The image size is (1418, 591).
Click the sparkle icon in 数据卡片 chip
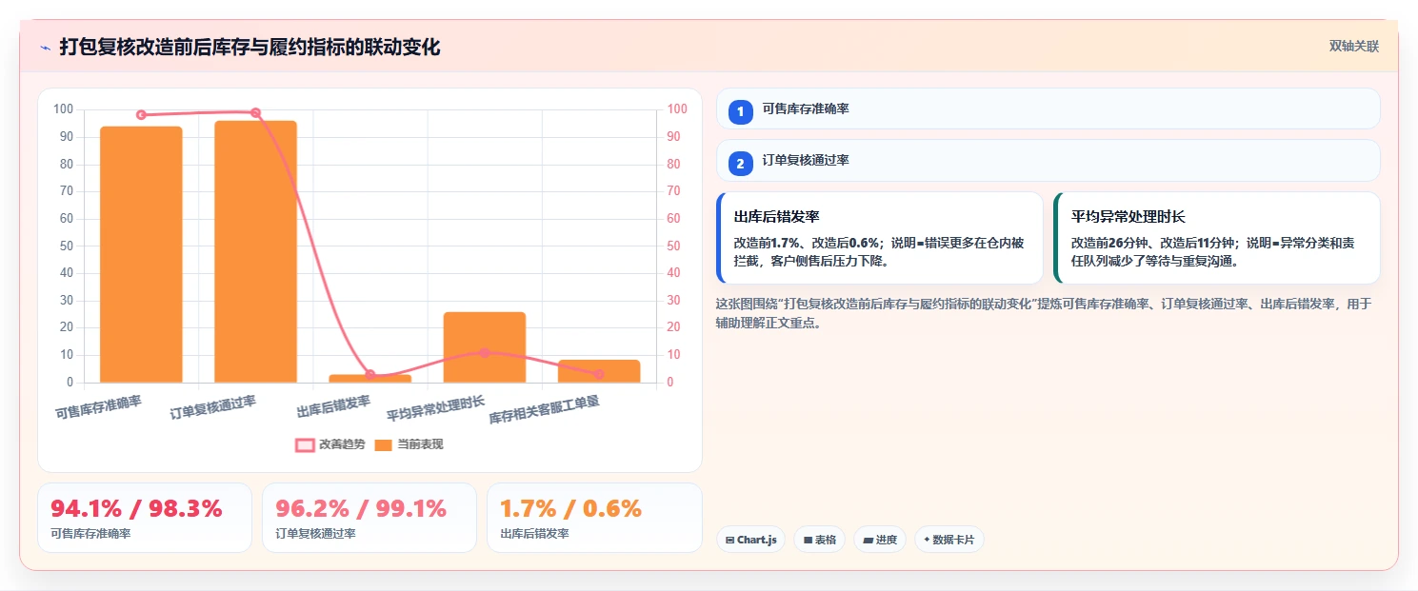[926, 540]
